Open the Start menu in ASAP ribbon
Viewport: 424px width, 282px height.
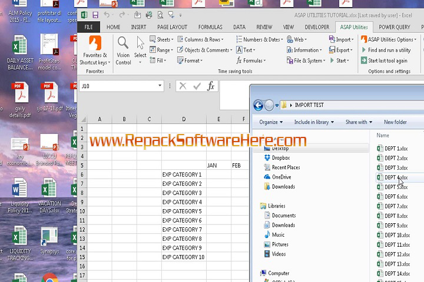pyautogui.click(x=339, y=61)
